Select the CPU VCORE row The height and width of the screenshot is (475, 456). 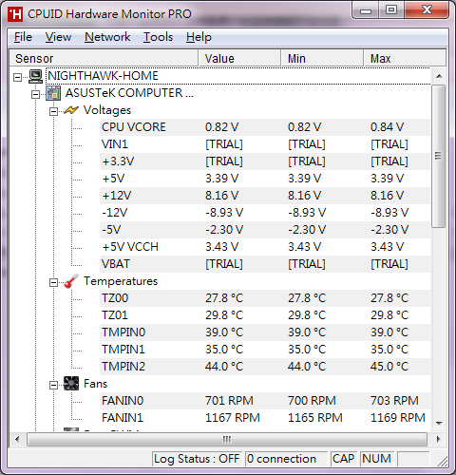click(265, 127)
